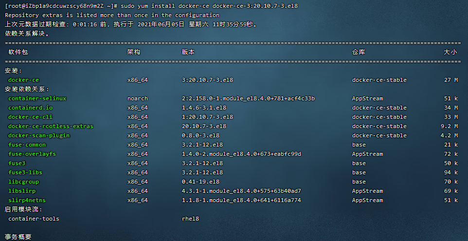Click the libcgroup package name

(x=23, y=182)
